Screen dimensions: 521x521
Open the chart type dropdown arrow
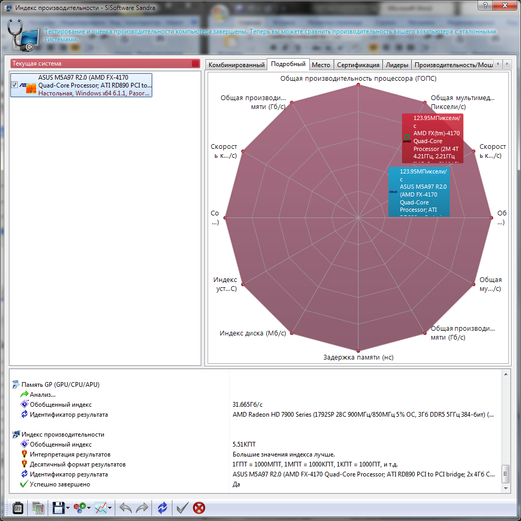click(x=110, y=508)
